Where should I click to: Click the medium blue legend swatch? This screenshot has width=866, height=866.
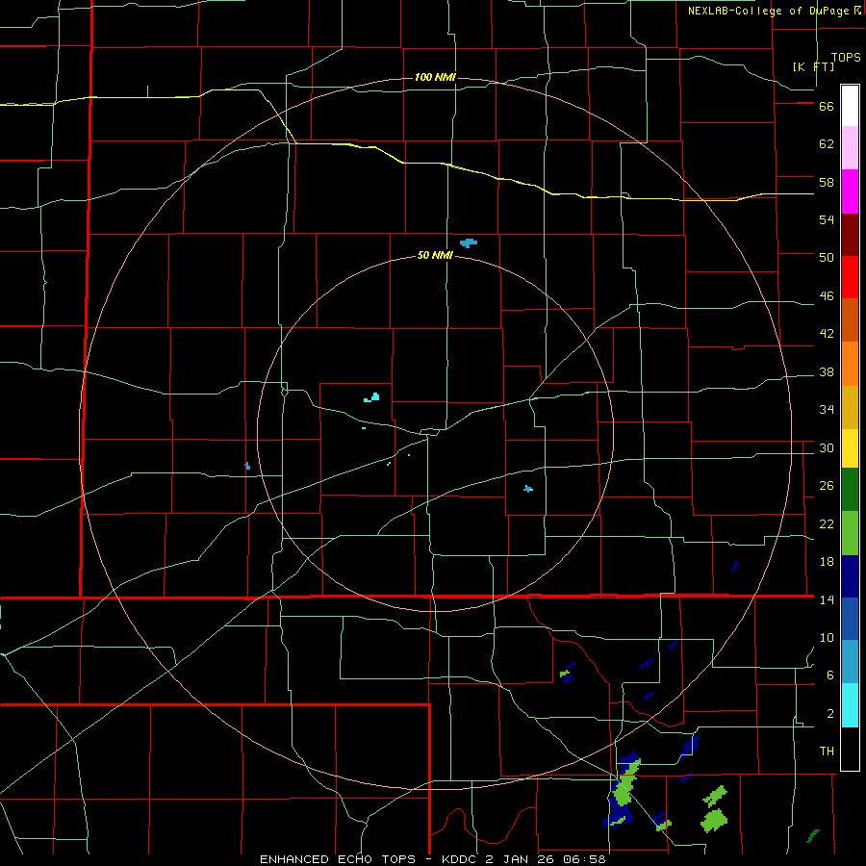tap(850, 619)
